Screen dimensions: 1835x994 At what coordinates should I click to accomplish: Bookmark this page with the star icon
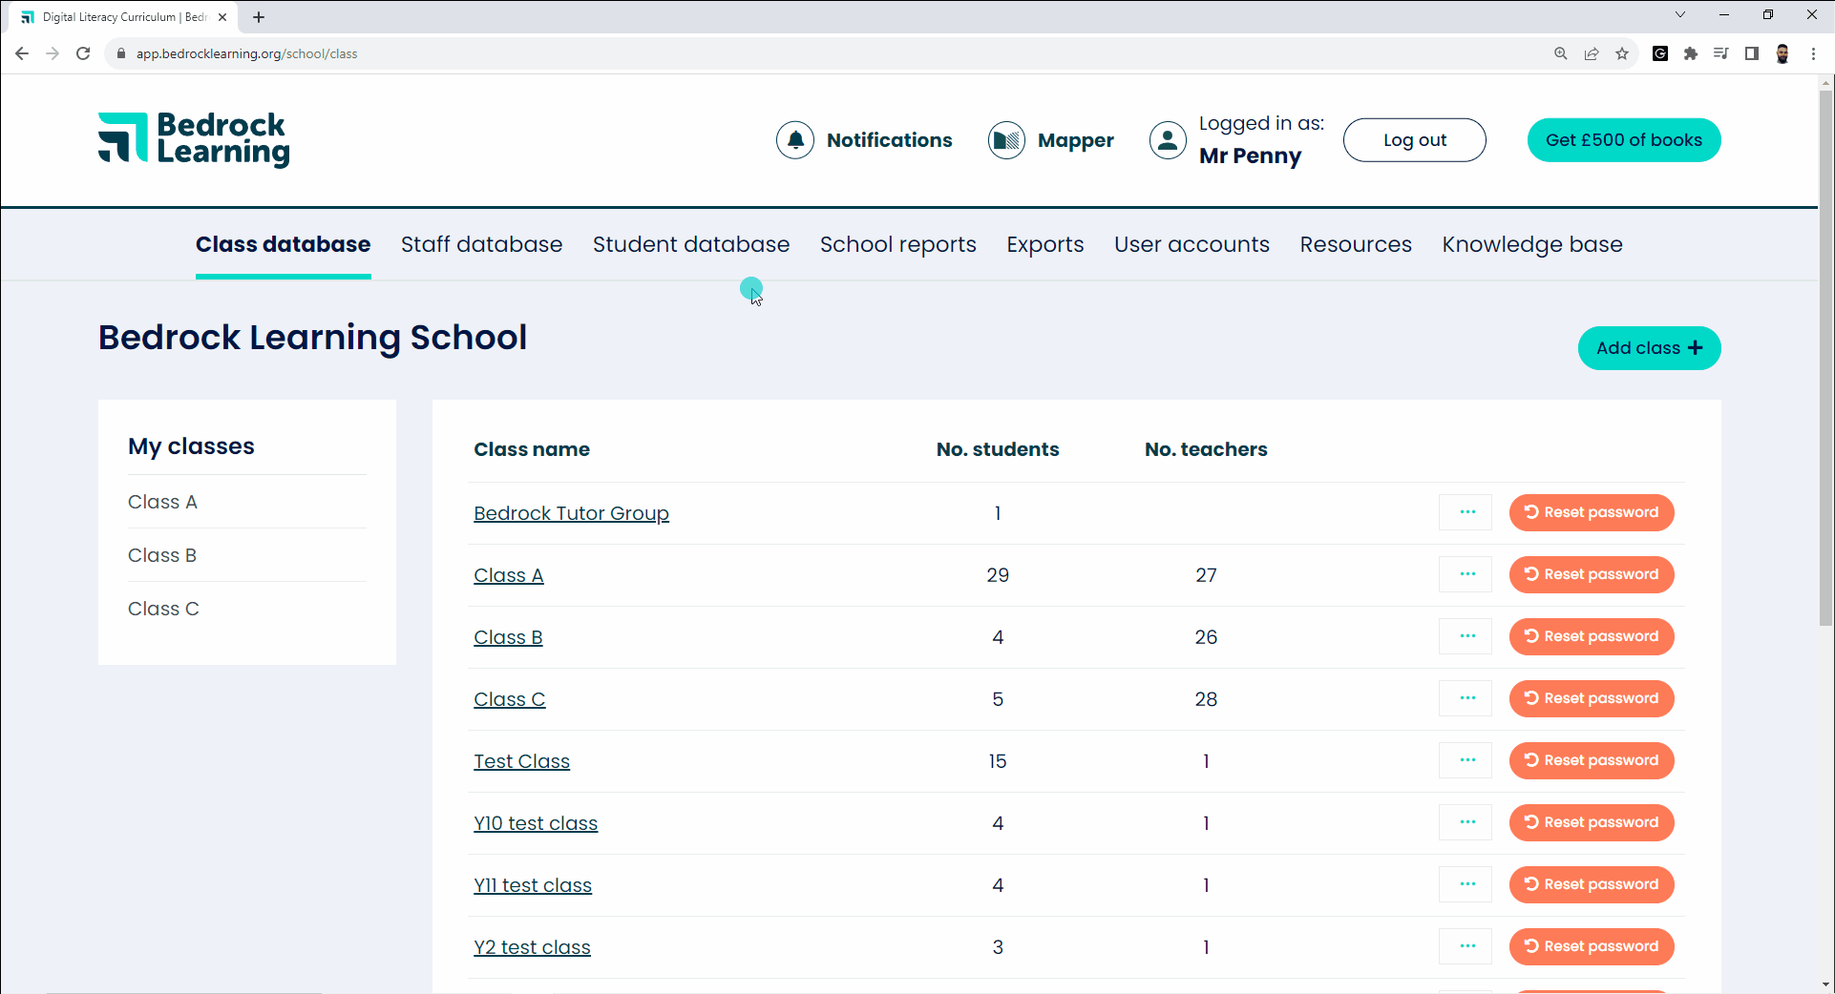click(1622, 53)
